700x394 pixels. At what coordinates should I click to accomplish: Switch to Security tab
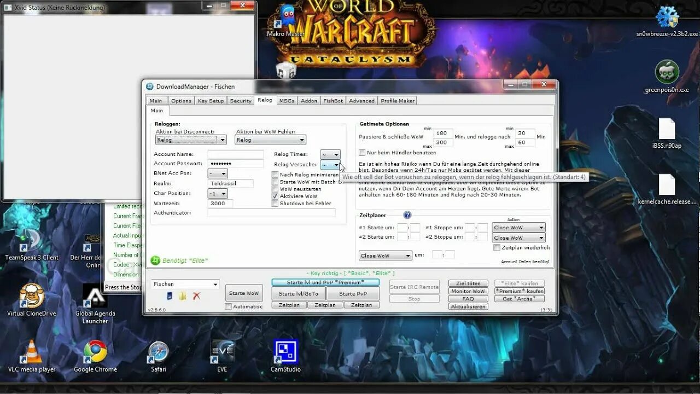(241, 101)
